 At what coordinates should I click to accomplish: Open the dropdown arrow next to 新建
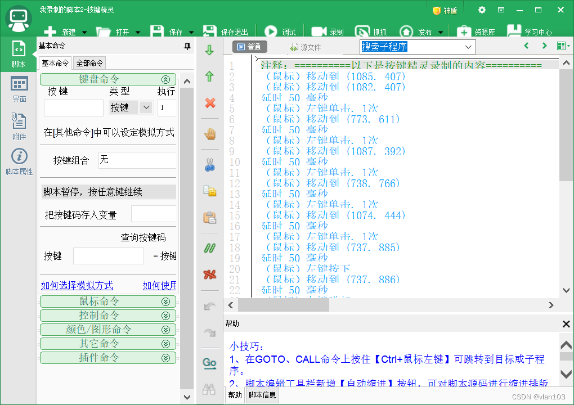click(x=84, y=32)
